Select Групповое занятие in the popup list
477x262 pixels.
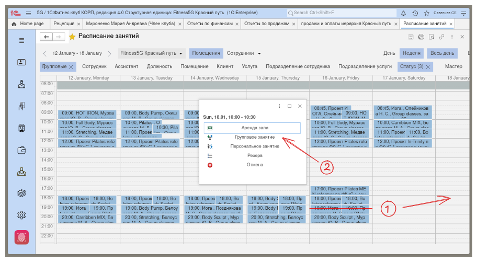point(255,137)
